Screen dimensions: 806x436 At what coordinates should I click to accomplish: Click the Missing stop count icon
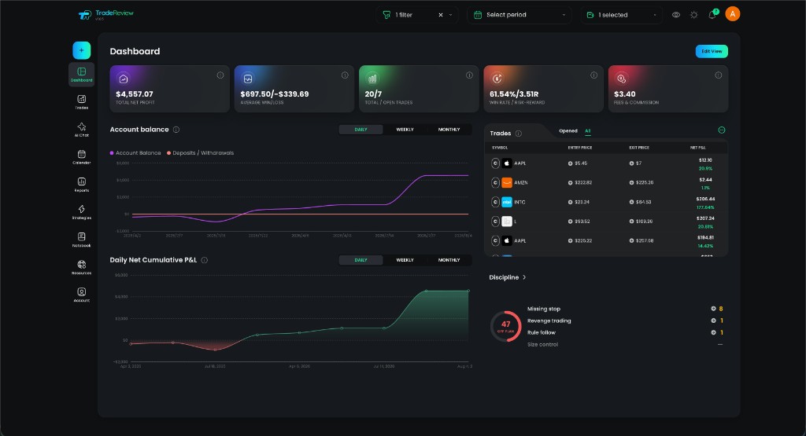[713, 309]
